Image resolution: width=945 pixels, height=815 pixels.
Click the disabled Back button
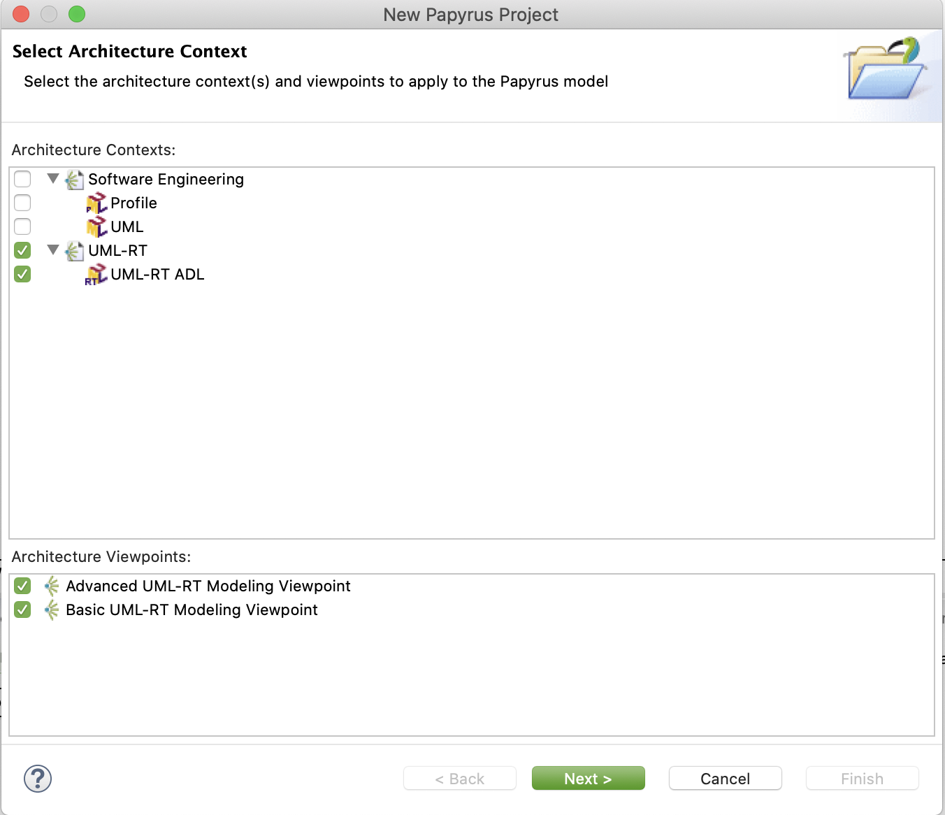pyautogui.click(x=460, y=779)
